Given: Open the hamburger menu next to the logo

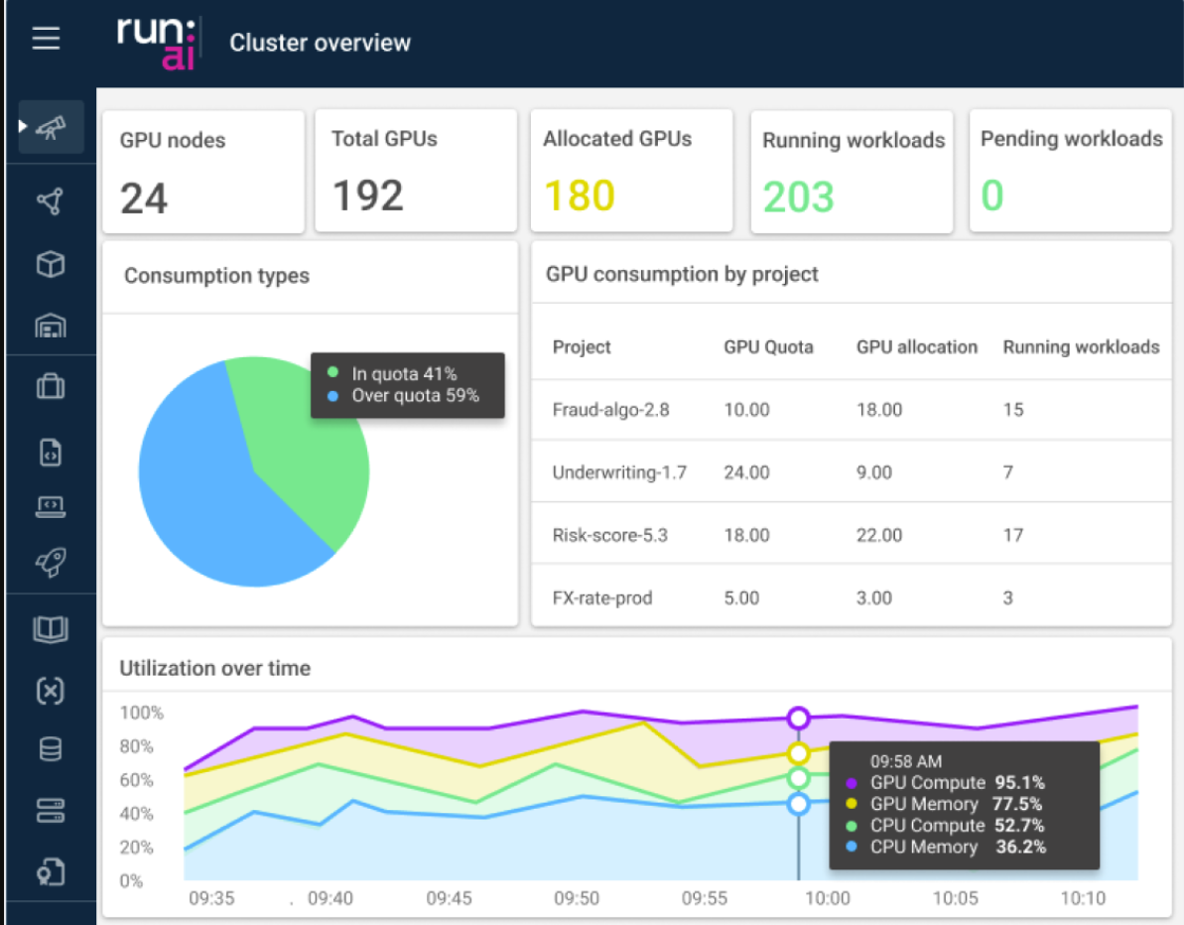Looking at the screenshot, I should tap(46, 38).
